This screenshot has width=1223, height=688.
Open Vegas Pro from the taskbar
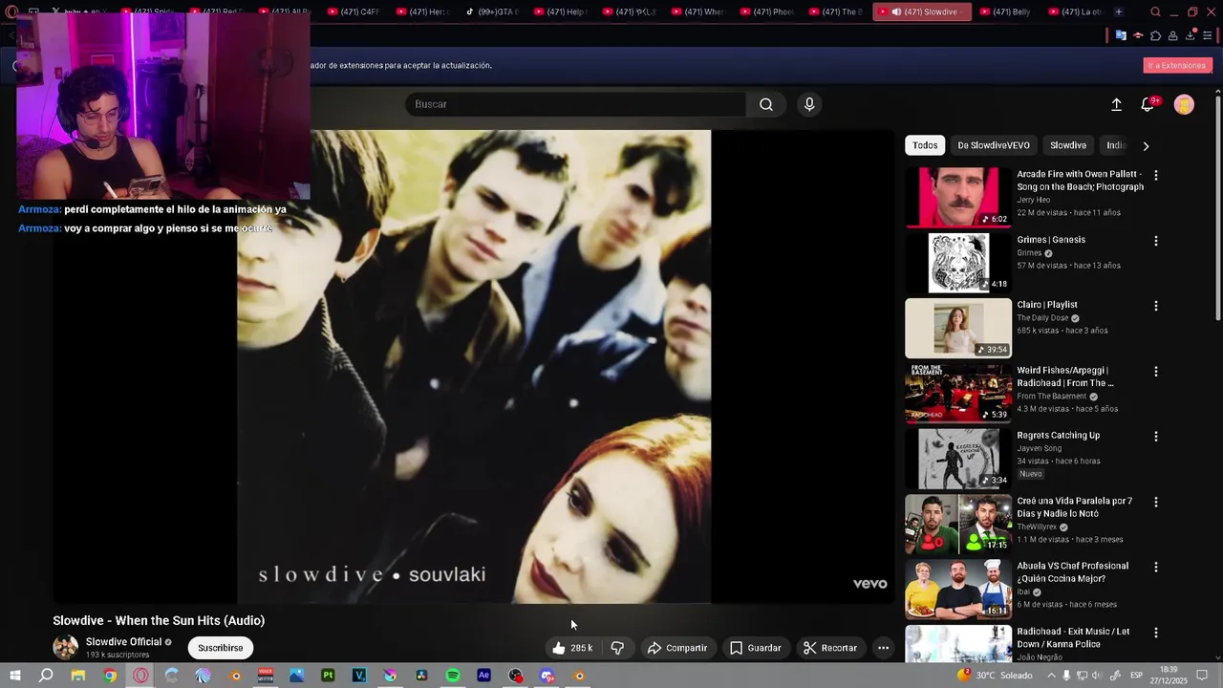click(x=359, y=676)
